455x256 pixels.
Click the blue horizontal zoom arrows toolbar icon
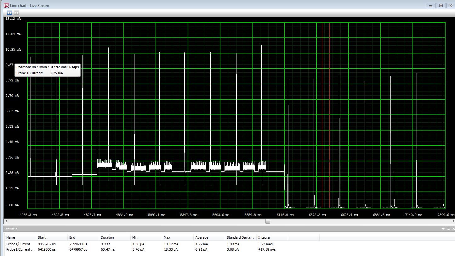coord(9,13)
